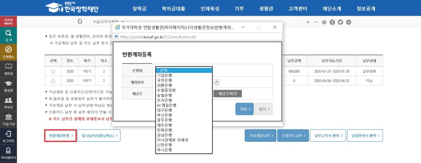Image resolution: width=421 pixels, height=163 pixels.
Task: Choose 전북은행 from bank list
Action: [x=184, y=130]
